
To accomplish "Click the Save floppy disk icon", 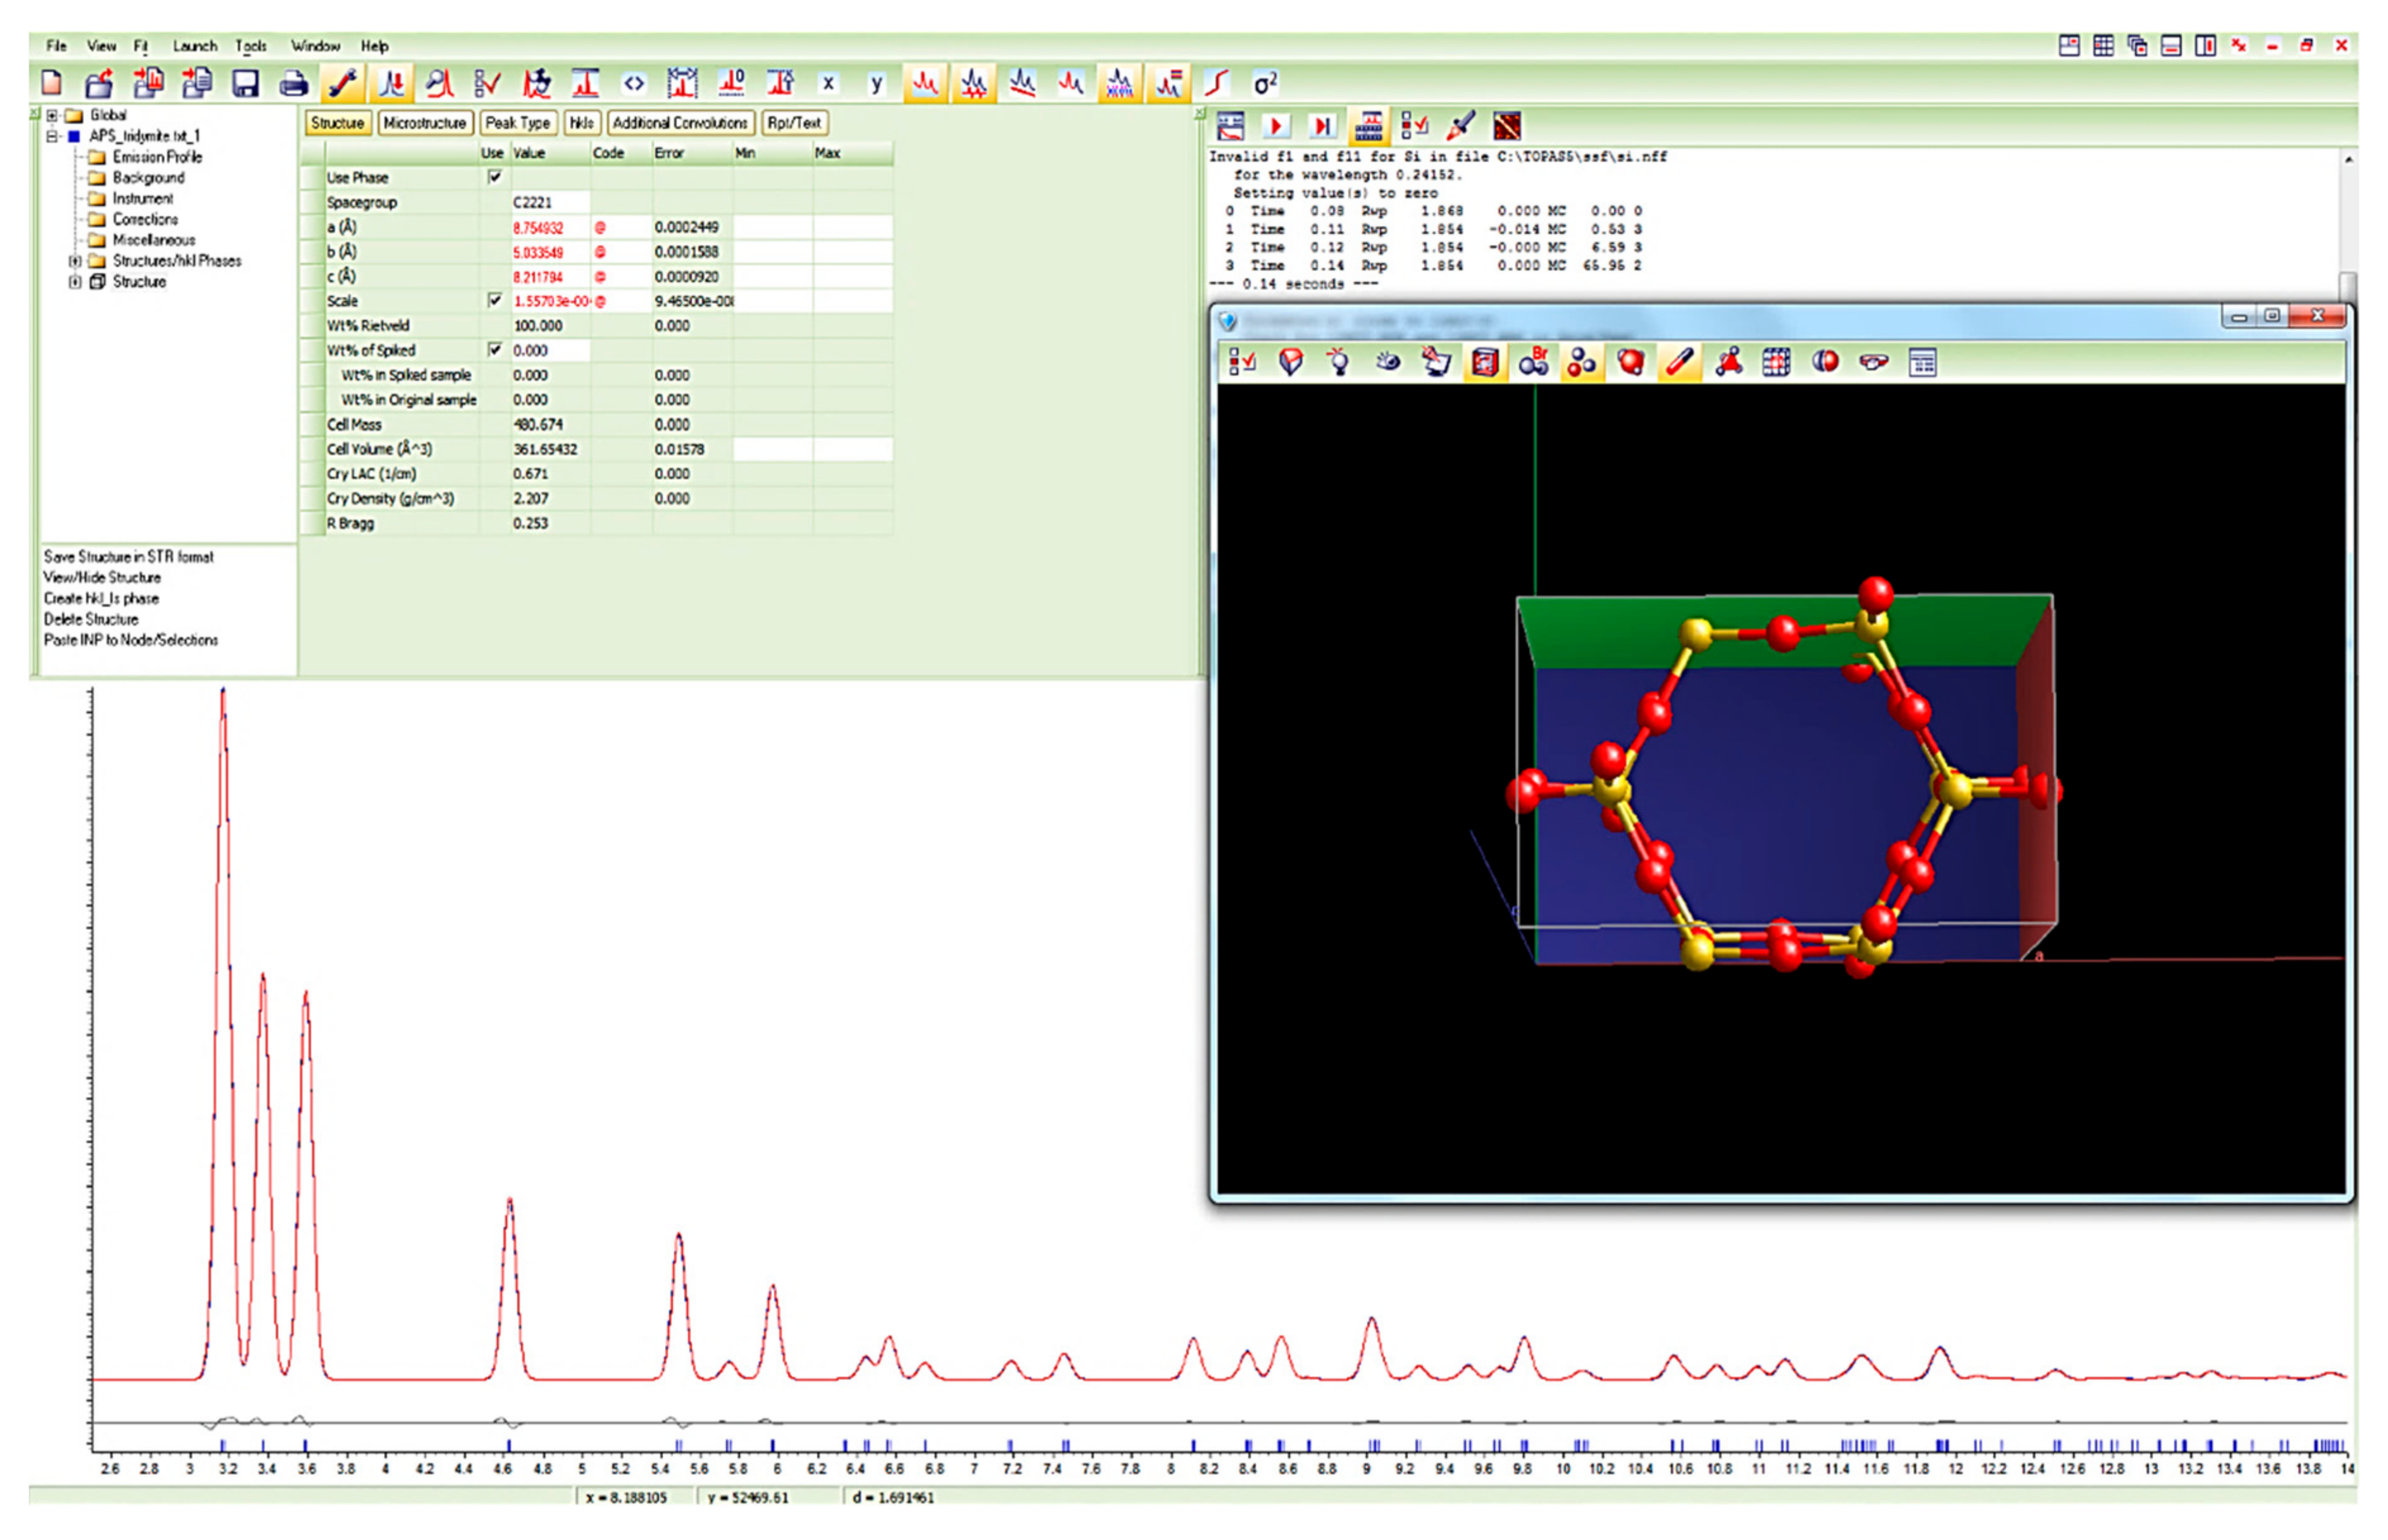I will click(245, 83).
